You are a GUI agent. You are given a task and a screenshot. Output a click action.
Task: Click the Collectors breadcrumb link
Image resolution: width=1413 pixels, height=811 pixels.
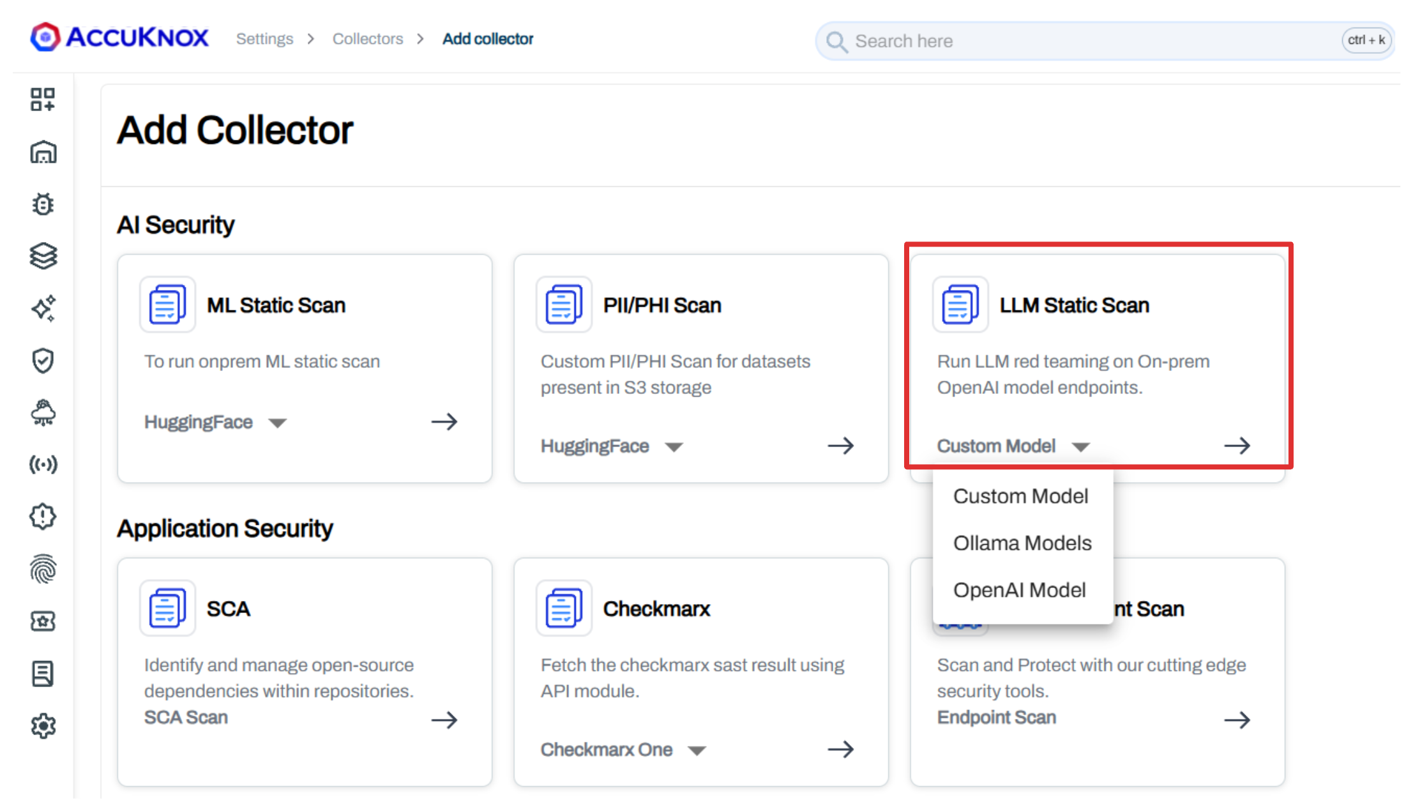[x=367, y=39]
